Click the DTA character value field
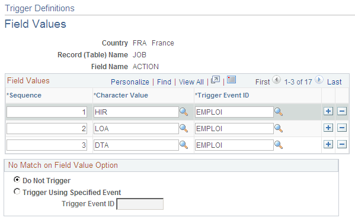 point(136,145)
